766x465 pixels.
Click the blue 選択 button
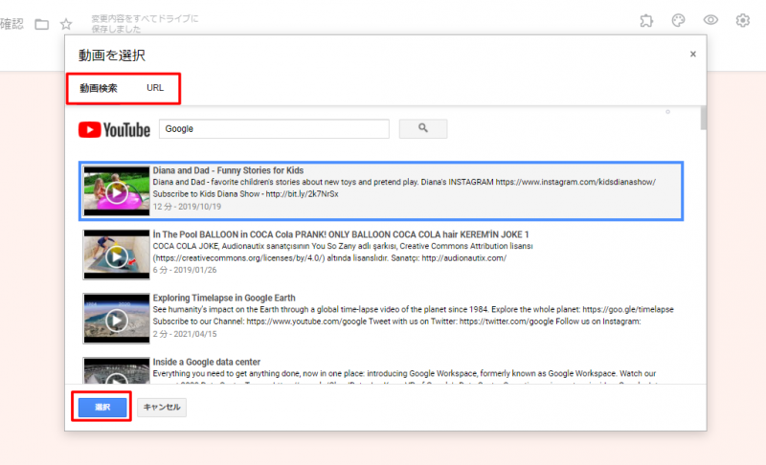(x=101, y=408)
